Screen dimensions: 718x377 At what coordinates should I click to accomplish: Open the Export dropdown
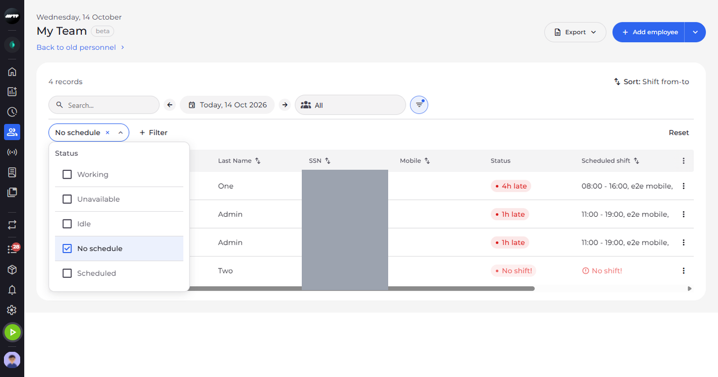tap(575, 32)
